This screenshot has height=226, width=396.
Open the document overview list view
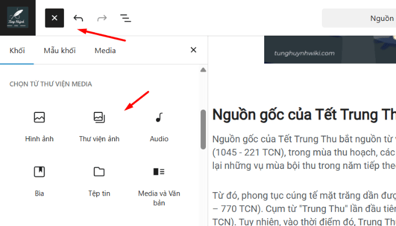126,18
